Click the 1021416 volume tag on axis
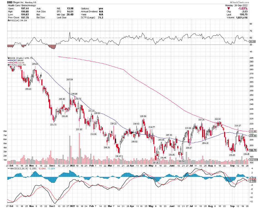Screen dimensions: 258x208 (x=253, y=160)
